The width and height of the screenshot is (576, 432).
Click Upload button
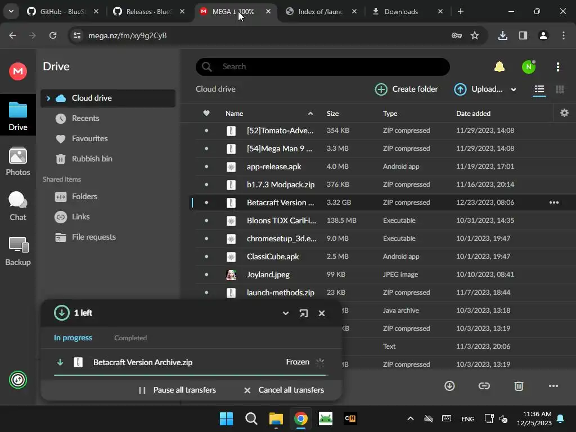[x=478, y=89]
